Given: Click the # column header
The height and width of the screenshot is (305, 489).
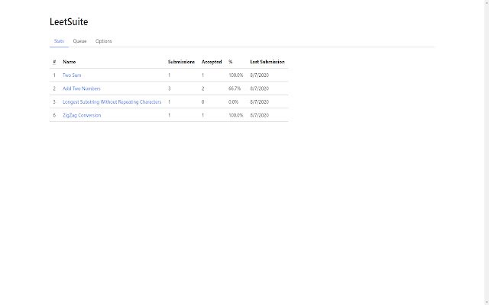Looking at the screenshot, I should pos(54,62).
